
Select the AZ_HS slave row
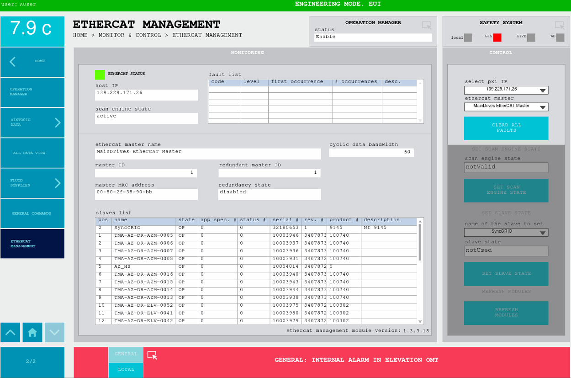point(256,266)
